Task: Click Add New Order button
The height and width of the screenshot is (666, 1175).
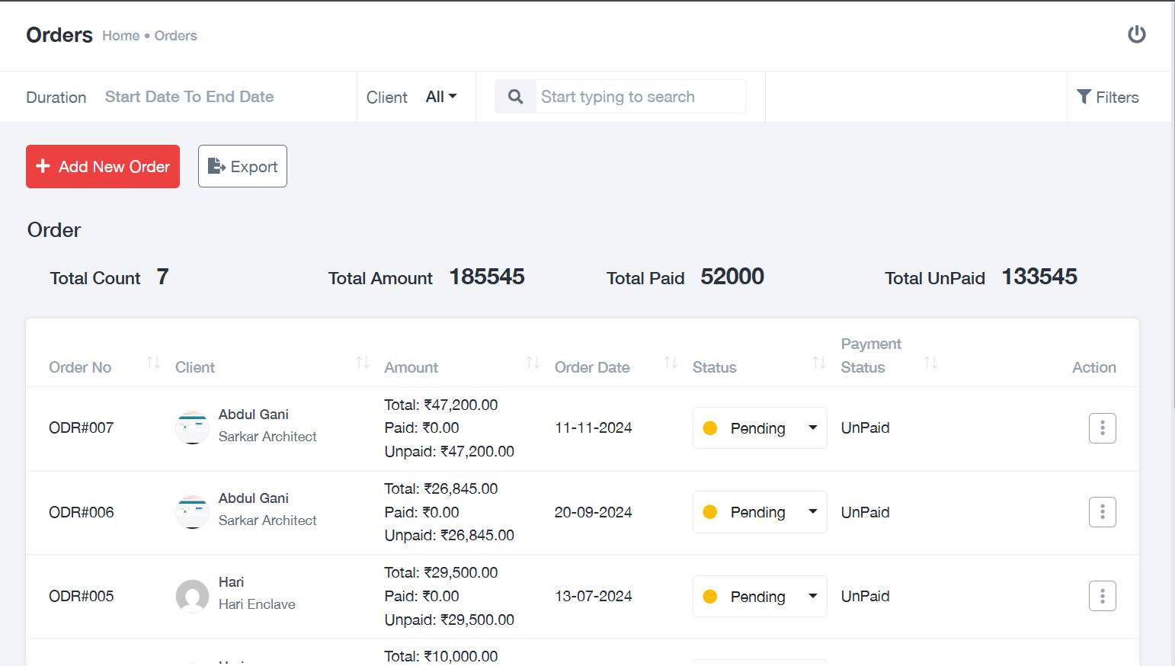Action: (103, 166)
